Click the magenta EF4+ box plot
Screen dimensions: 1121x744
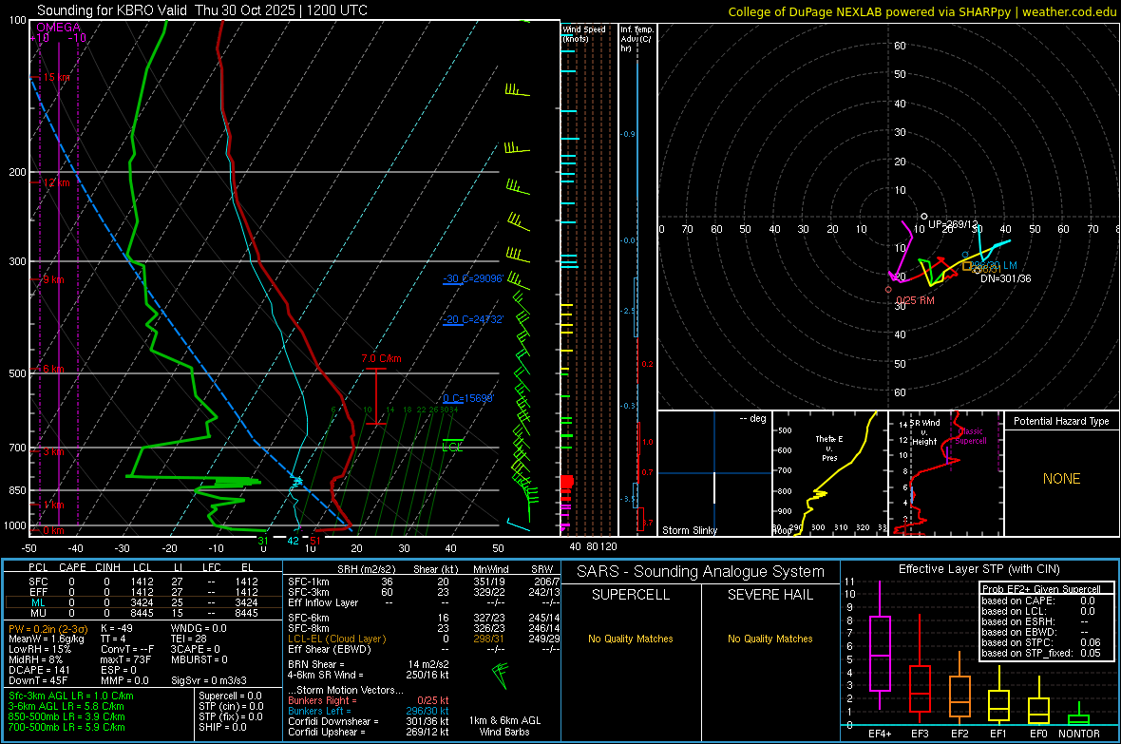880,653
